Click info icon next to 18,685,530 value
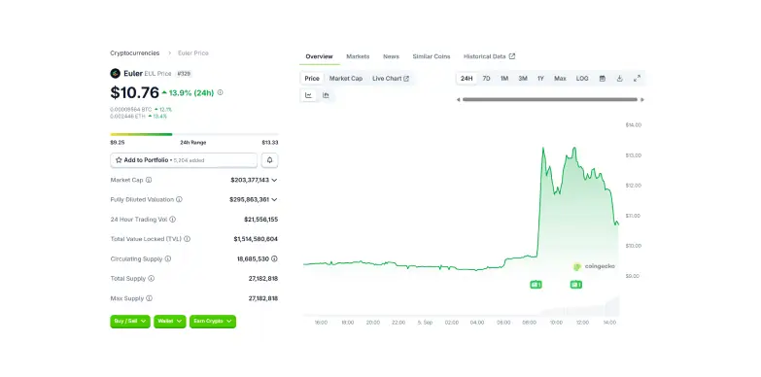761x377 pixels. click(274, 258)
